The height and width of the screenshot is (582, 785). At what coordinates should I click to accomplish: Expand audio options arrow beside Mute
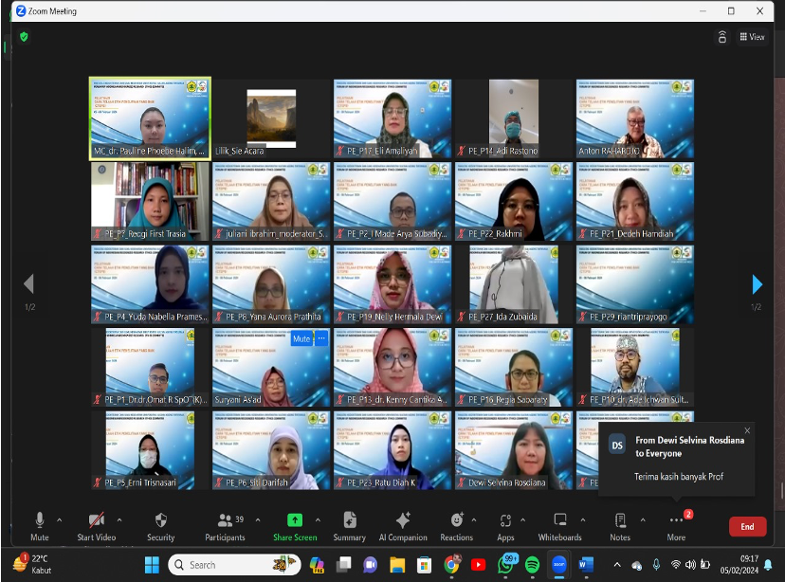point(59,519)
